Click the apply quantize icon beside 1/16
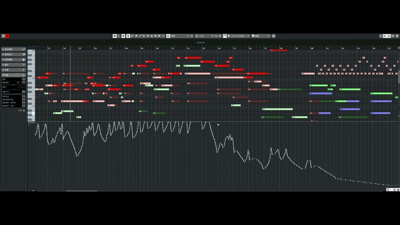The height and width of the screenshot is (225, 400). coord(220,36)
